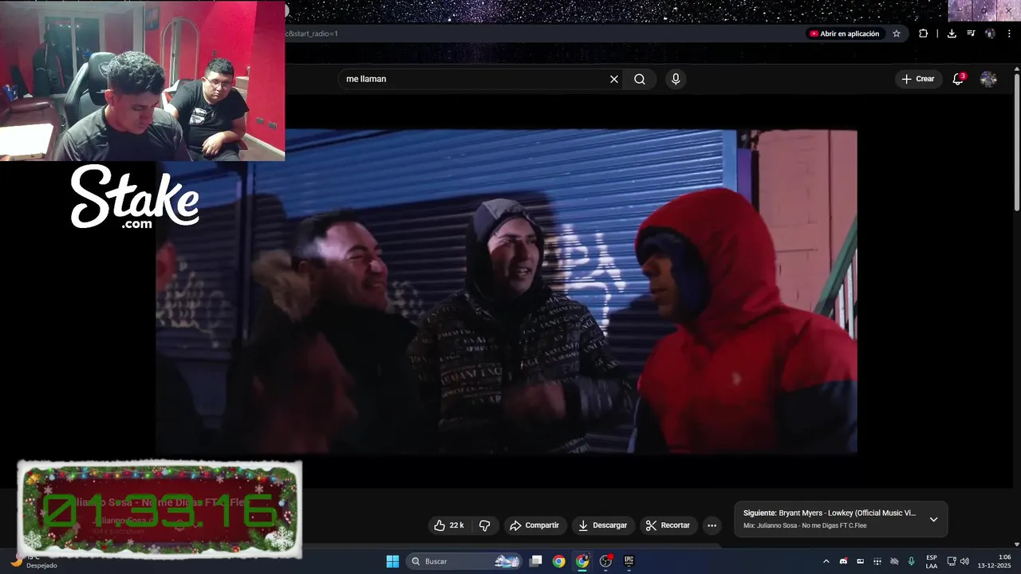
Task: Bookmark this page with the star icon
Action: pos(897,33)
